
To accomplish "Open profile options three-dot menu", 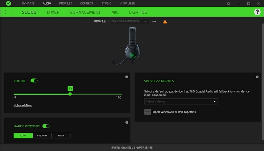I will point(154,22).
